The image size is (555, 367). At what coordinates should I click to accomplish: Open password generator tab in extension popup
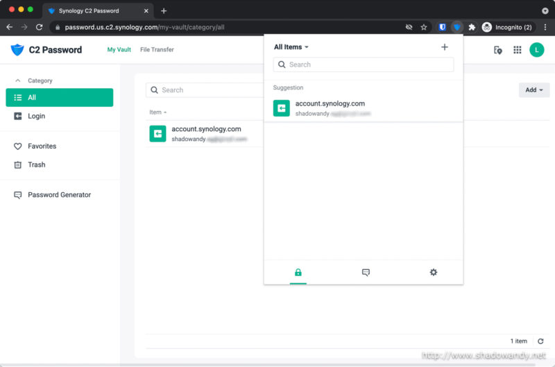(366, 273)
